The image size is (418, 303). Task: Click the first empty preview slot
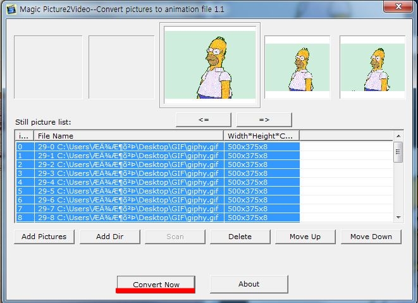(x=48, y=67)
